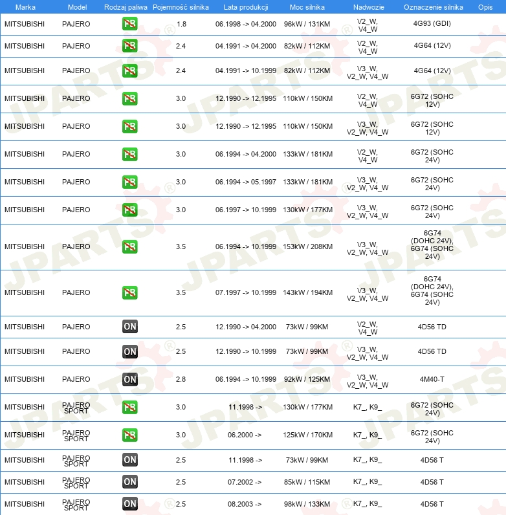
Task: Select MITSUBISHI brand cell in the 4M40-T row
Action: 25,379
